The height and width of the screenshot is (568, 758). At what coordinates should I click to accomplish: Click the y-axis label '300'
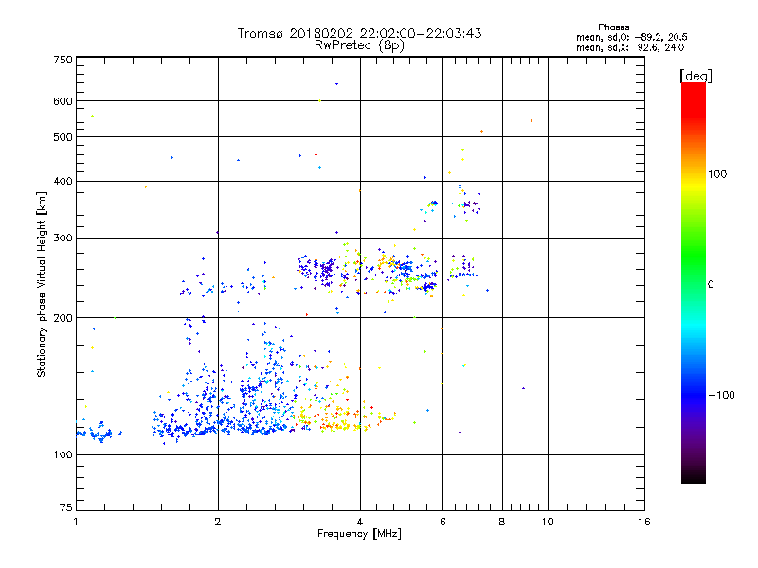tap(63, 239)
